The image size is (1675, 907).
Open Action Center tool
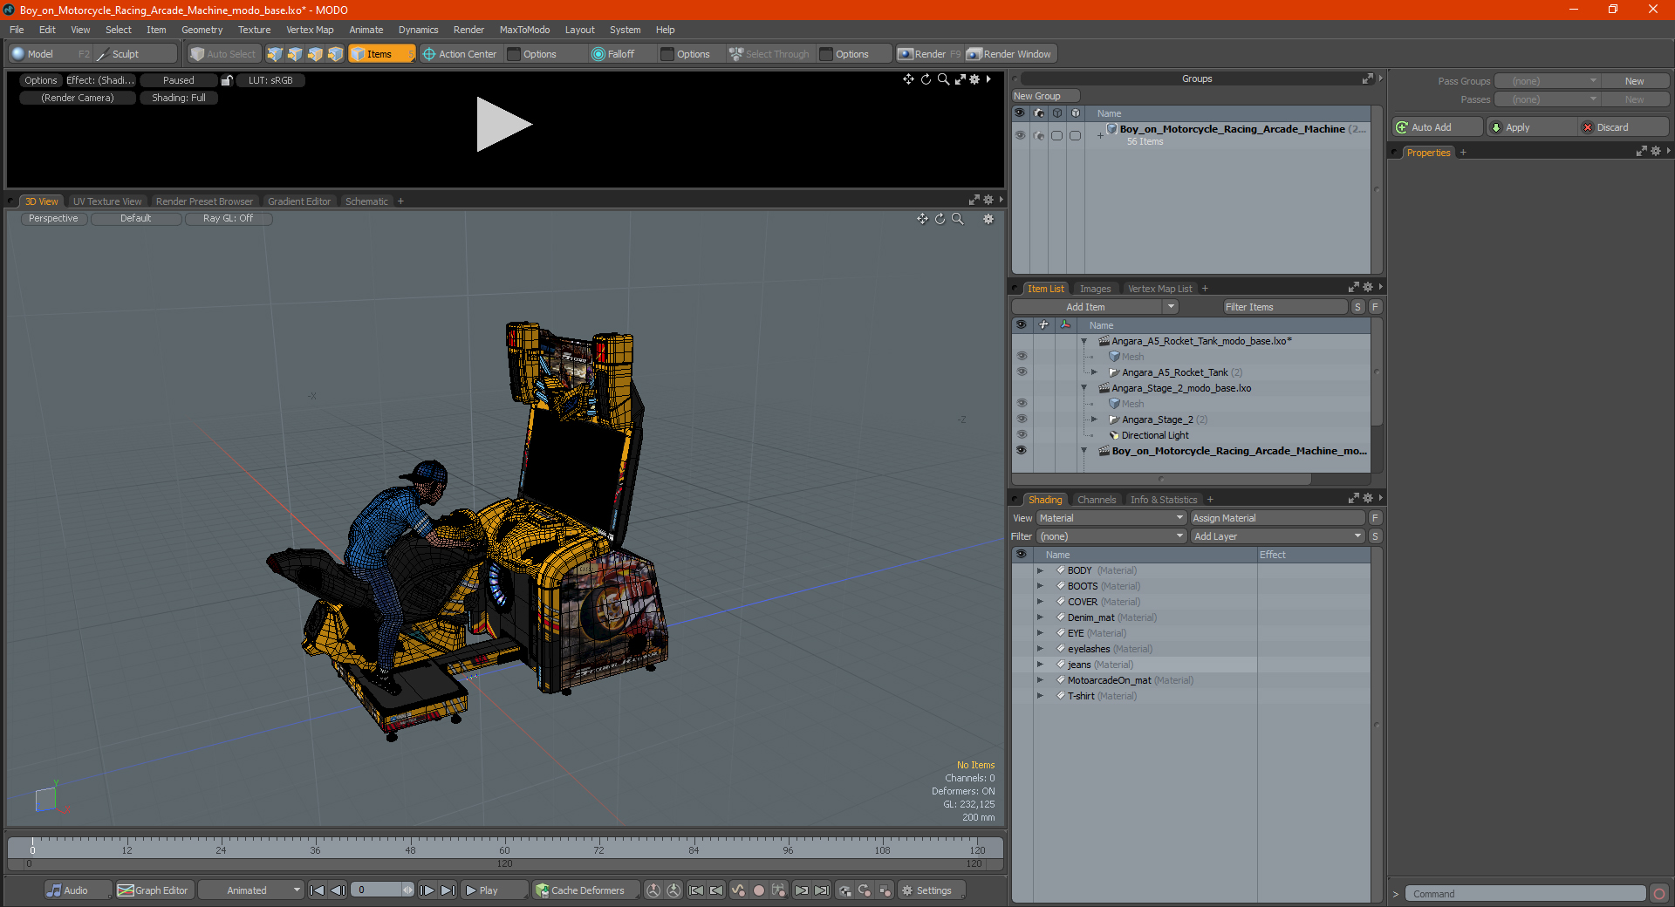point(460,54)
